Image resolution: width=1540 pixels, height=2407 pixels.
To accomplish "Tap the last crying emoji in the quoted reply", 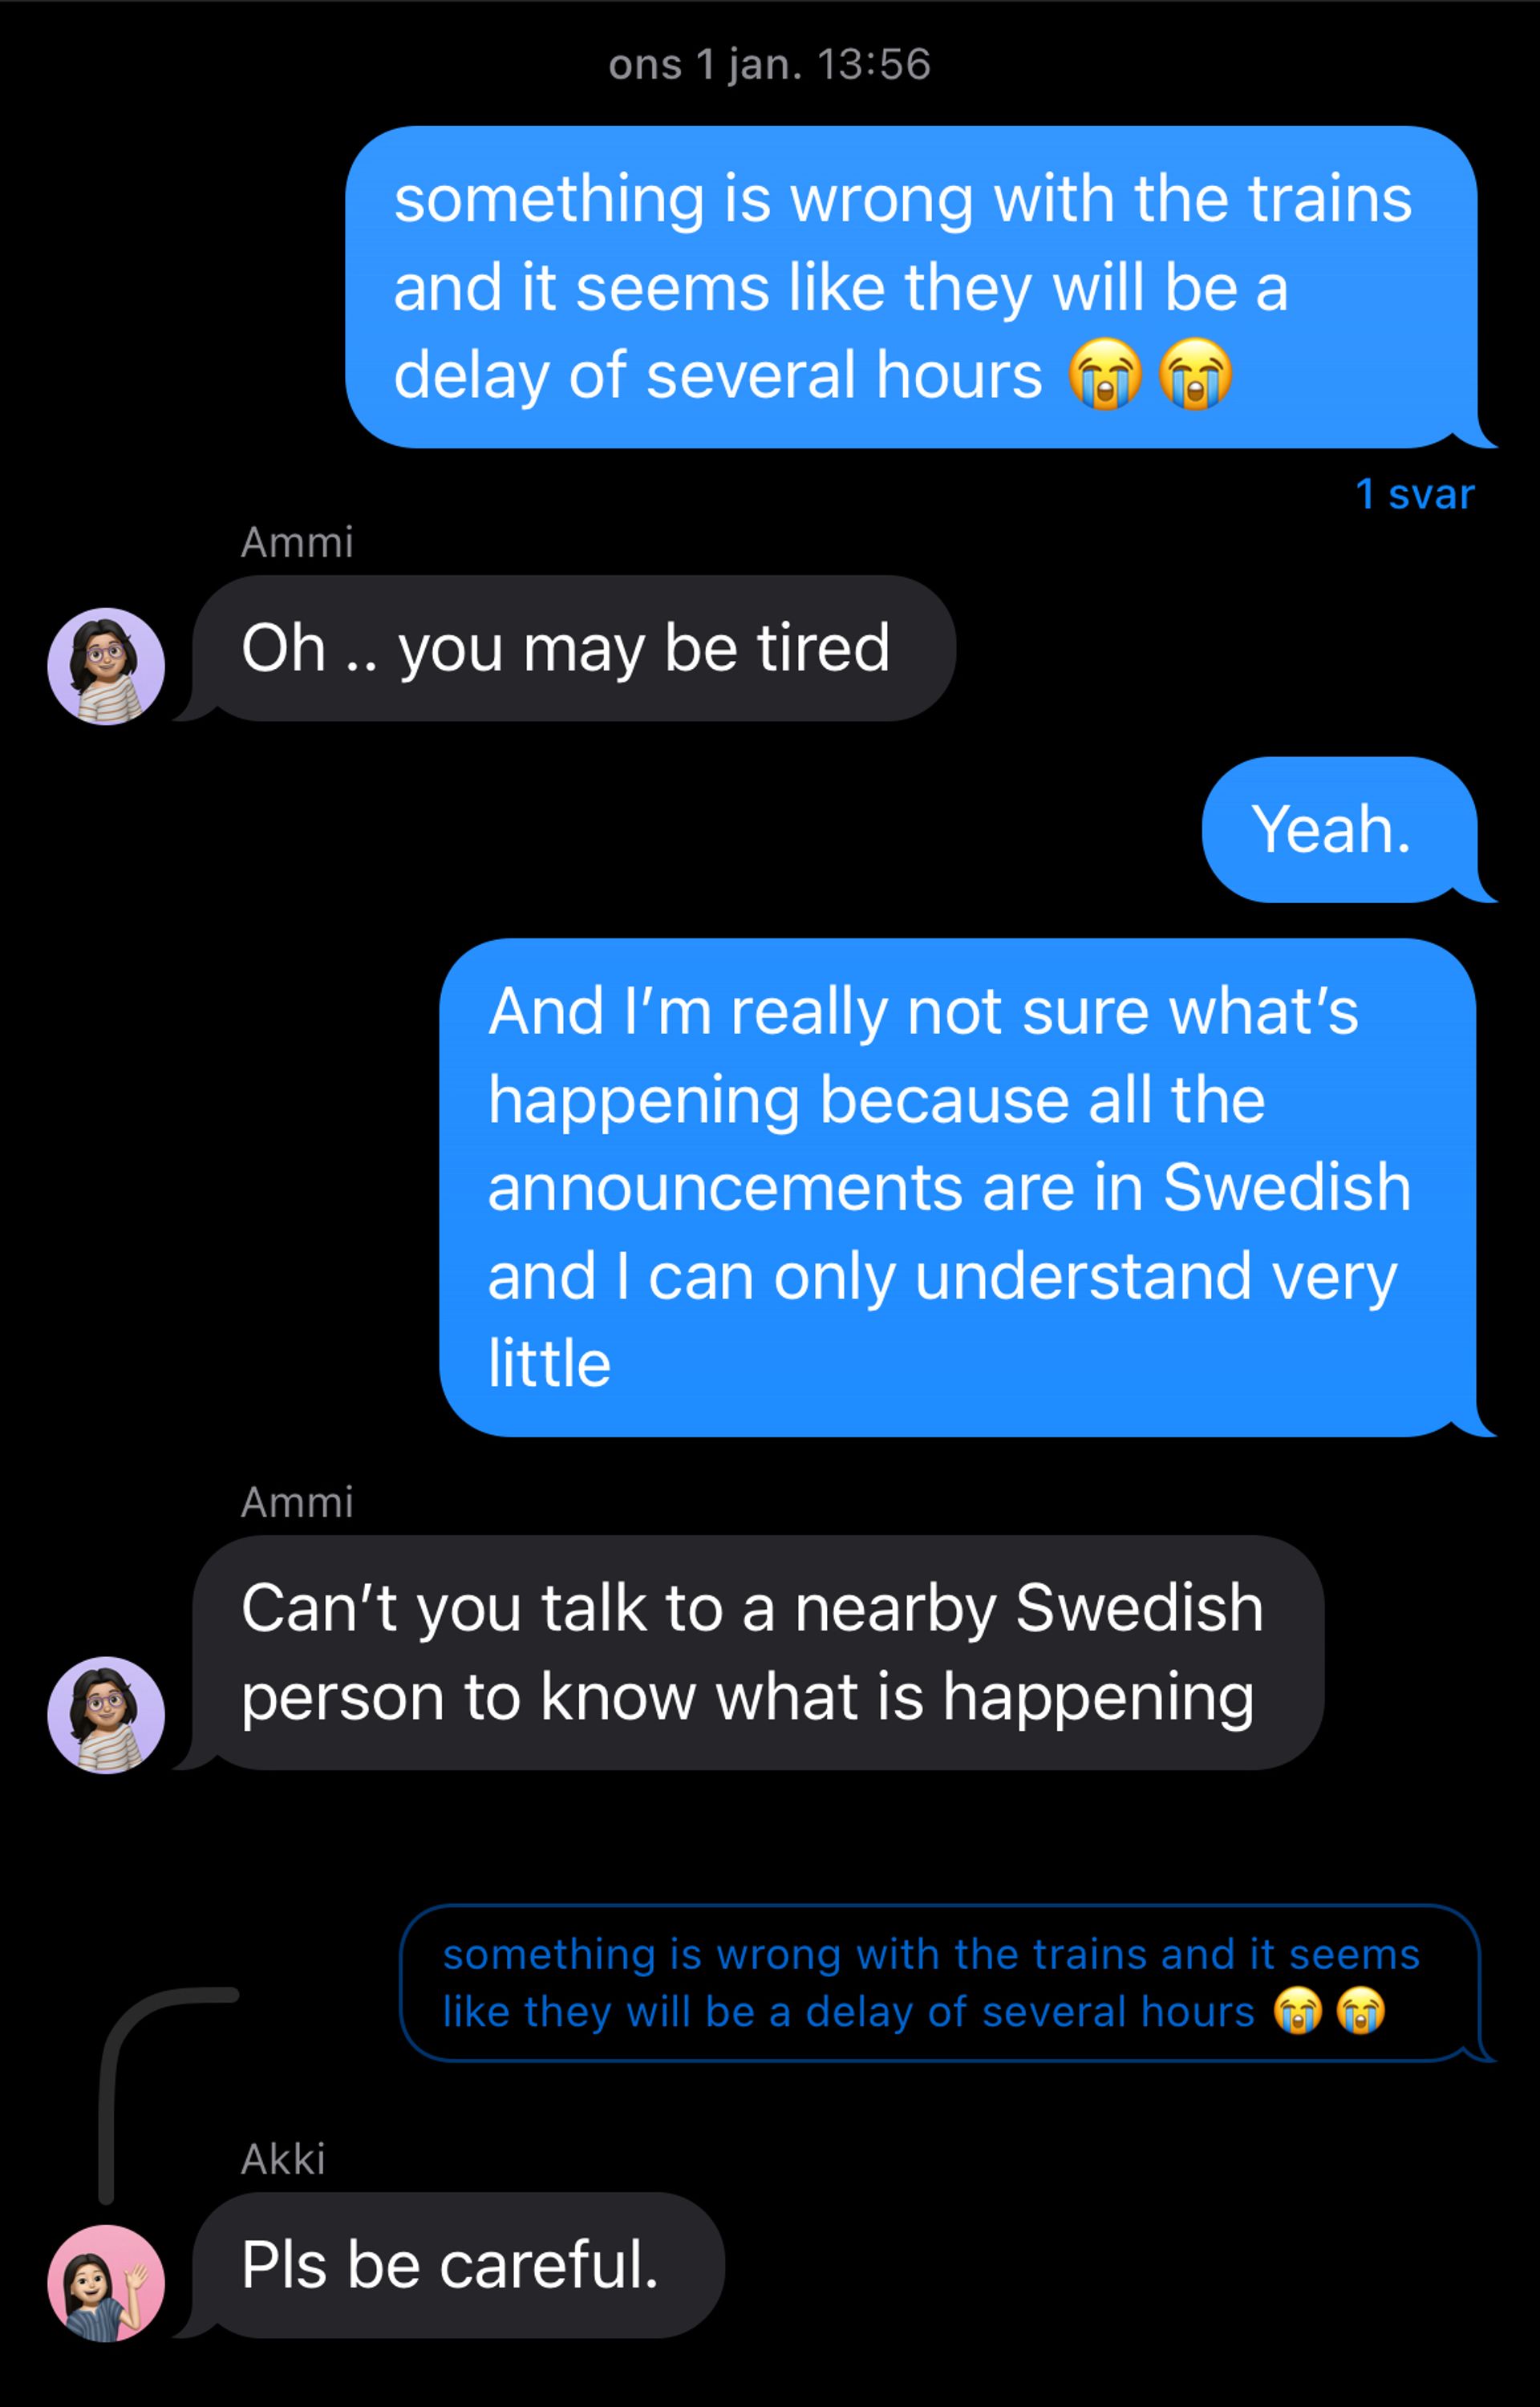I will coord(1360,2011).
